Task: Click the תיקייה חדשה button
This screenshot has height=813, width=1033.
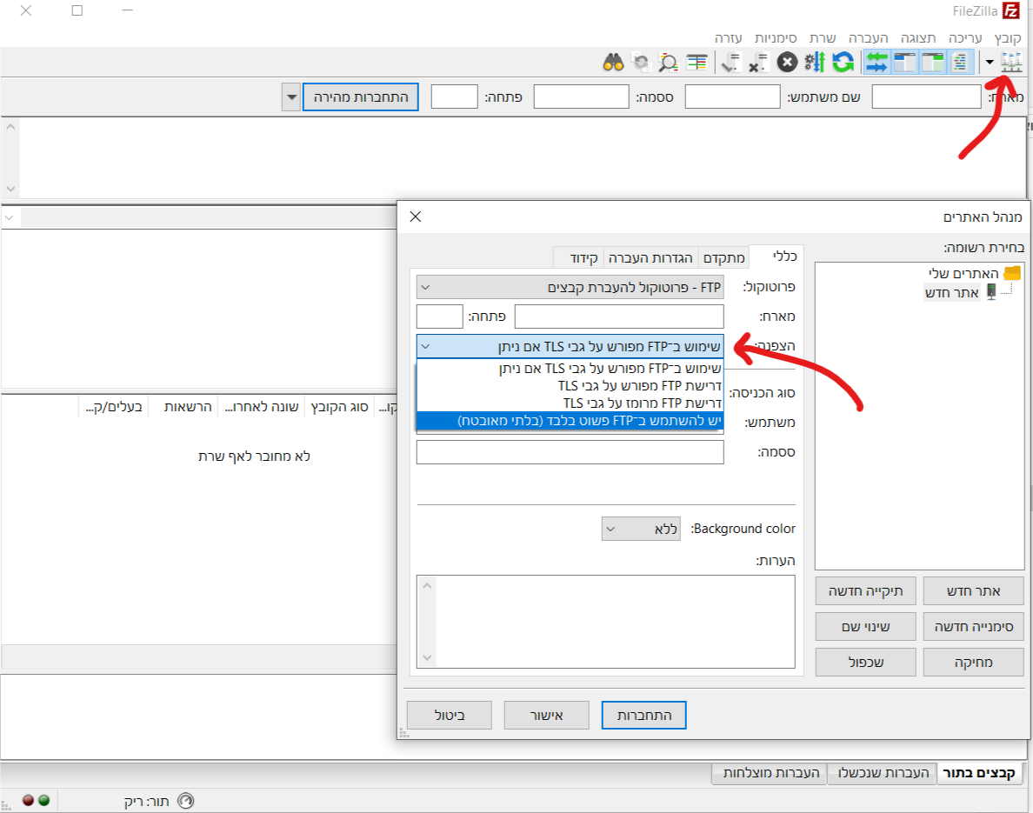Action: (x=865, y=591)
